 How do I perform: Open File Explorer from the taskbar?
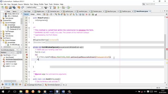coord(21,92)
